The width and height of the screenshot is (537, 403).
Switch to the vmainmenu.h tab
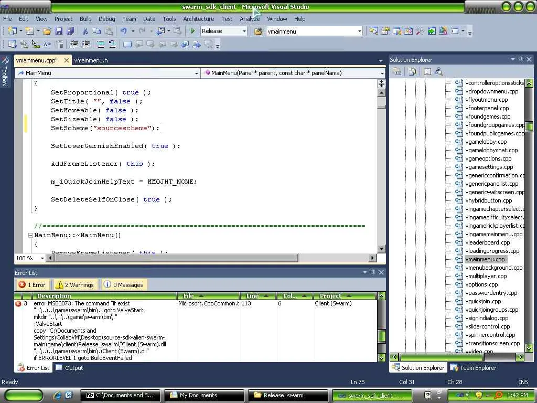(x=91, y=60)
